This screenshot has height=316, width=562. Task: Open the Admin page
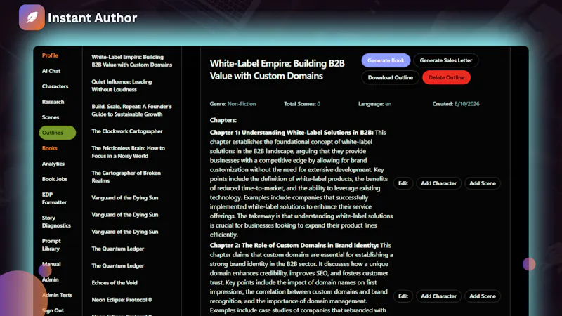click(x=50, y=279)
